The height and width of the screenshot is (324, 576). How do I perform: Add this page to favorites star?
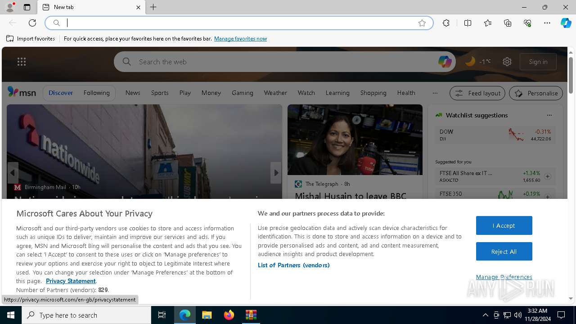[422, 23]
